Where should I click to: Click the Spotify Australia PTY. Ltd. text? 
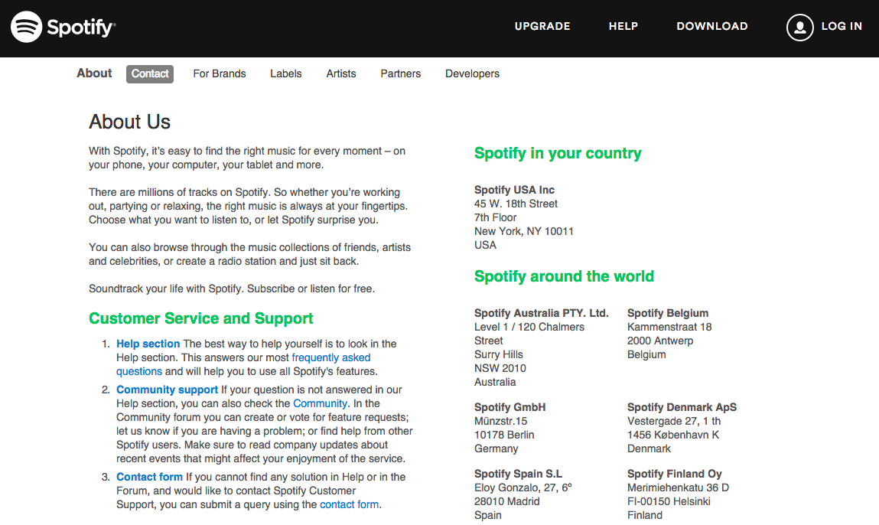pyautogui.click(x=541, y=313)
